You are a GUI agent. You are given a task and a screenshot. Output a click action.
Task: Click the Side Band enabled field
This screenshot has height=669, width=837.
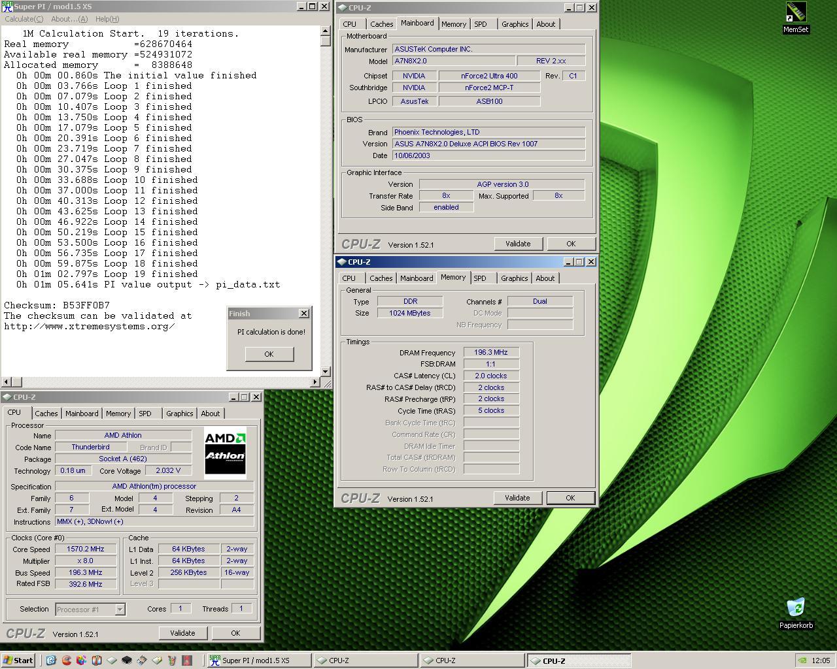pos(446,207)
